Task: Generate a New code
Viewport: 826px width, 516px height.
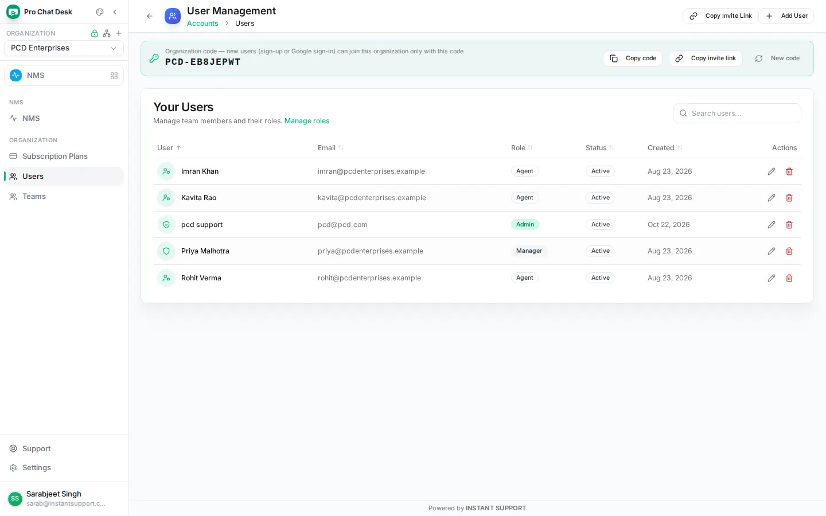Action: 777,58
